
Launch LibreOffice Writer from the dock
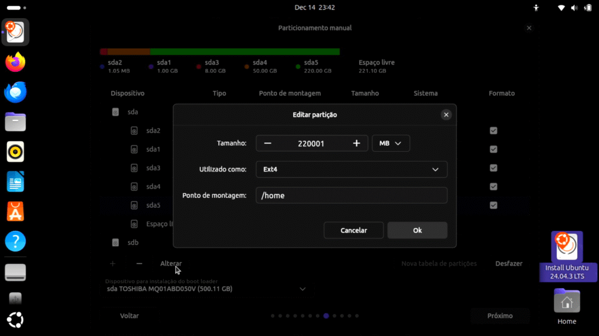pyautogui.click(x=16, y=182)
